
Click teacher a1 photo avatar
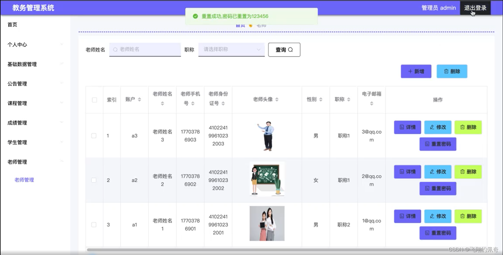pos(267,223)
